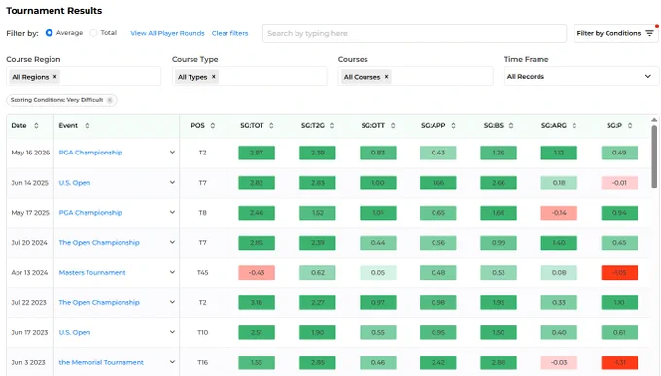This screenshot has height=376, width=661.
Task: Remove Scoring Conditions Very Difficult chip
Action: [x=110, y=100]
